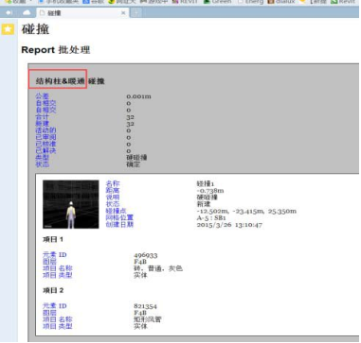Screen dimensions: 361x343
Task: Click the 合计 link
Action: [42, 117]
